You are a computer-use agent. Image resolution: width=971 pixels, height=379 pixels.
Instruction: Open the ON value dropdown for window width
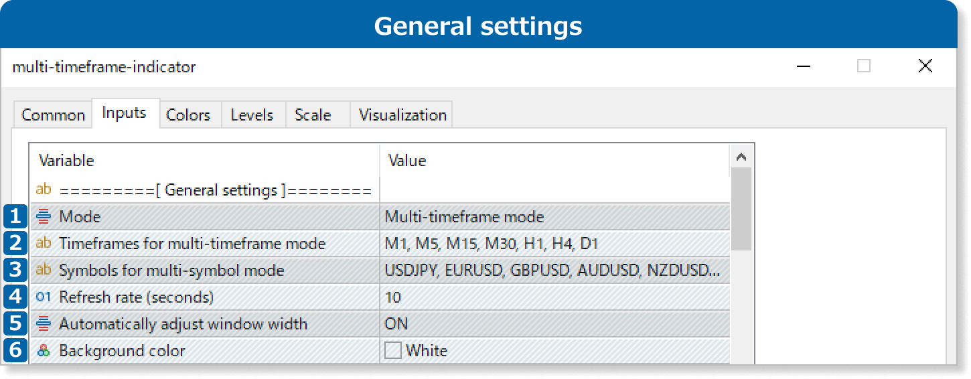[x=554, y=323]
